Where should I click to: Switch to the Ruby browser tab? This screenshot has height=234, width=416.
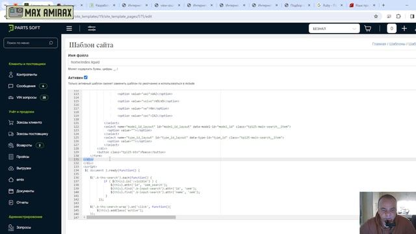pyautogui.click(x=330, y=5)
